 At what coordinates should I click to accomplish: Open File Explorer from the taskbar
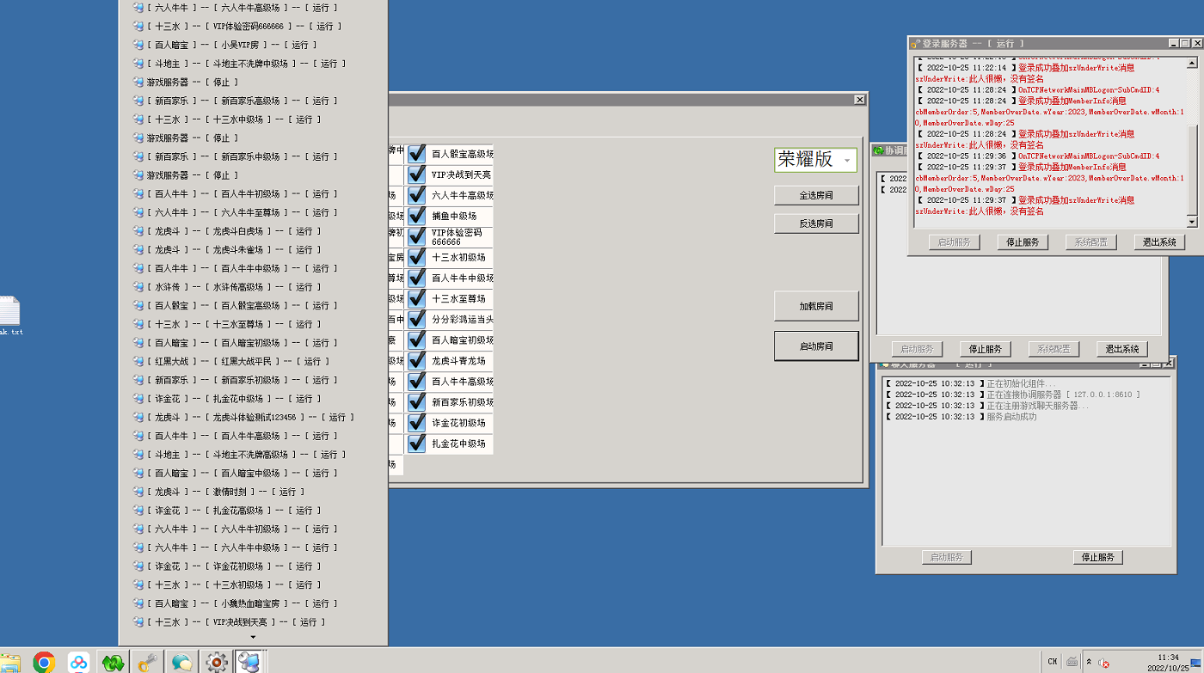[x=9, y=662]
